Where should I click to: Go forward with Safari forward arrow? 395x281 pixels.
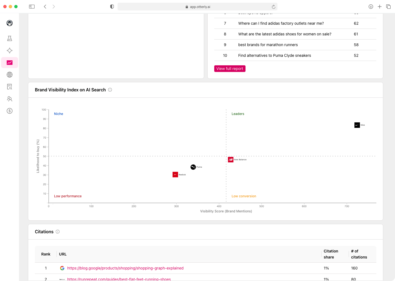54,7
